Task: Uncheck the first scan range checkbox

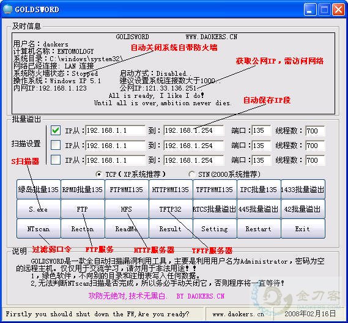Action: 56,130
